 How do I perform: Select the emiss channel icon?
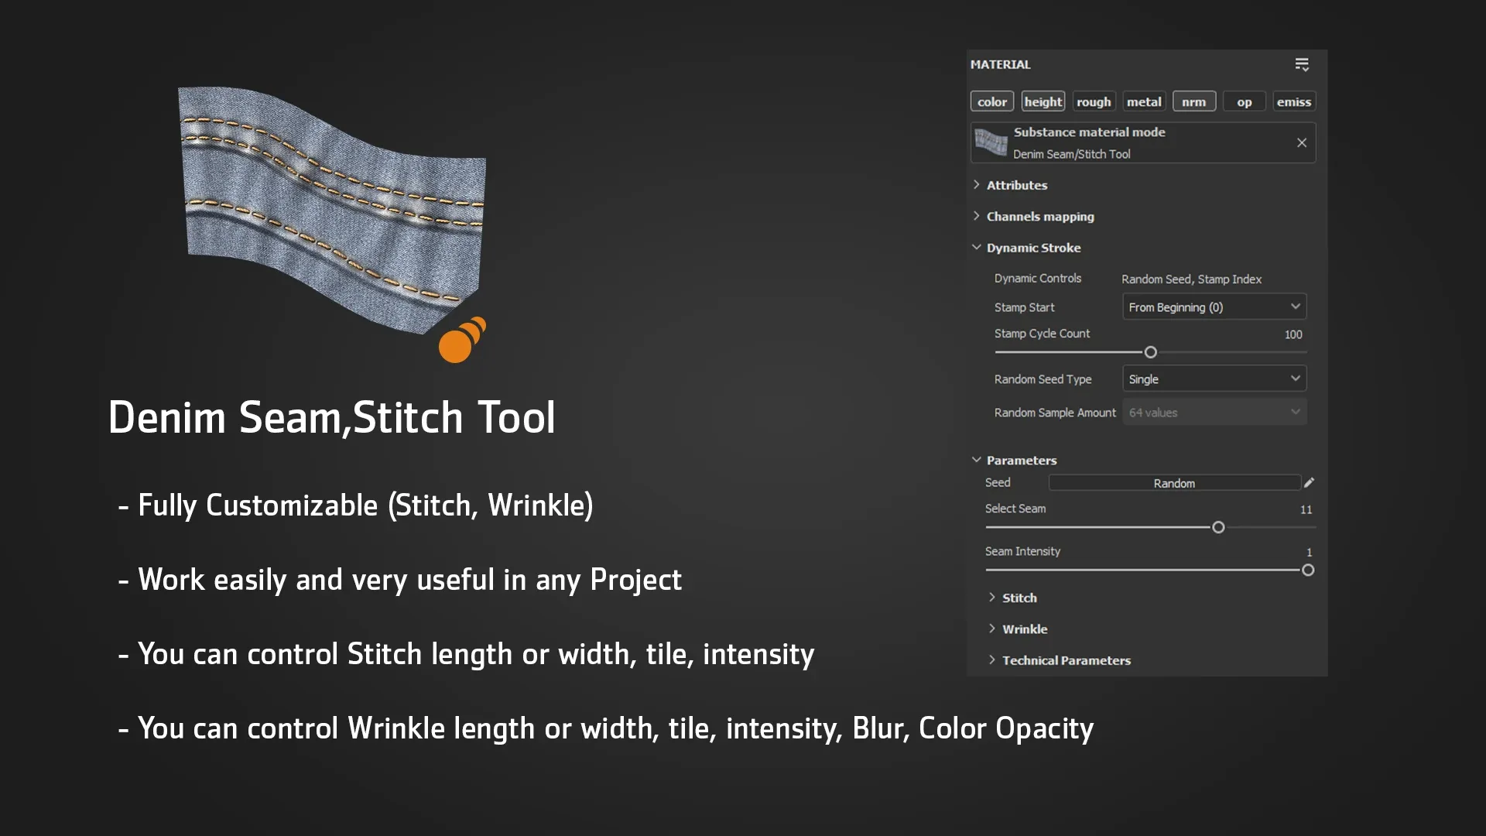point(1294,101)
